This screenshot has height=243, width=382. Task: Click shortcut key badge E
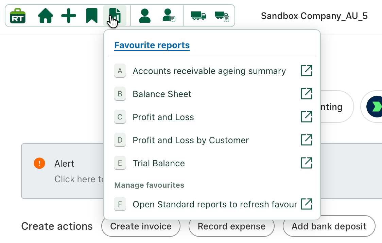tap(120, 163)
